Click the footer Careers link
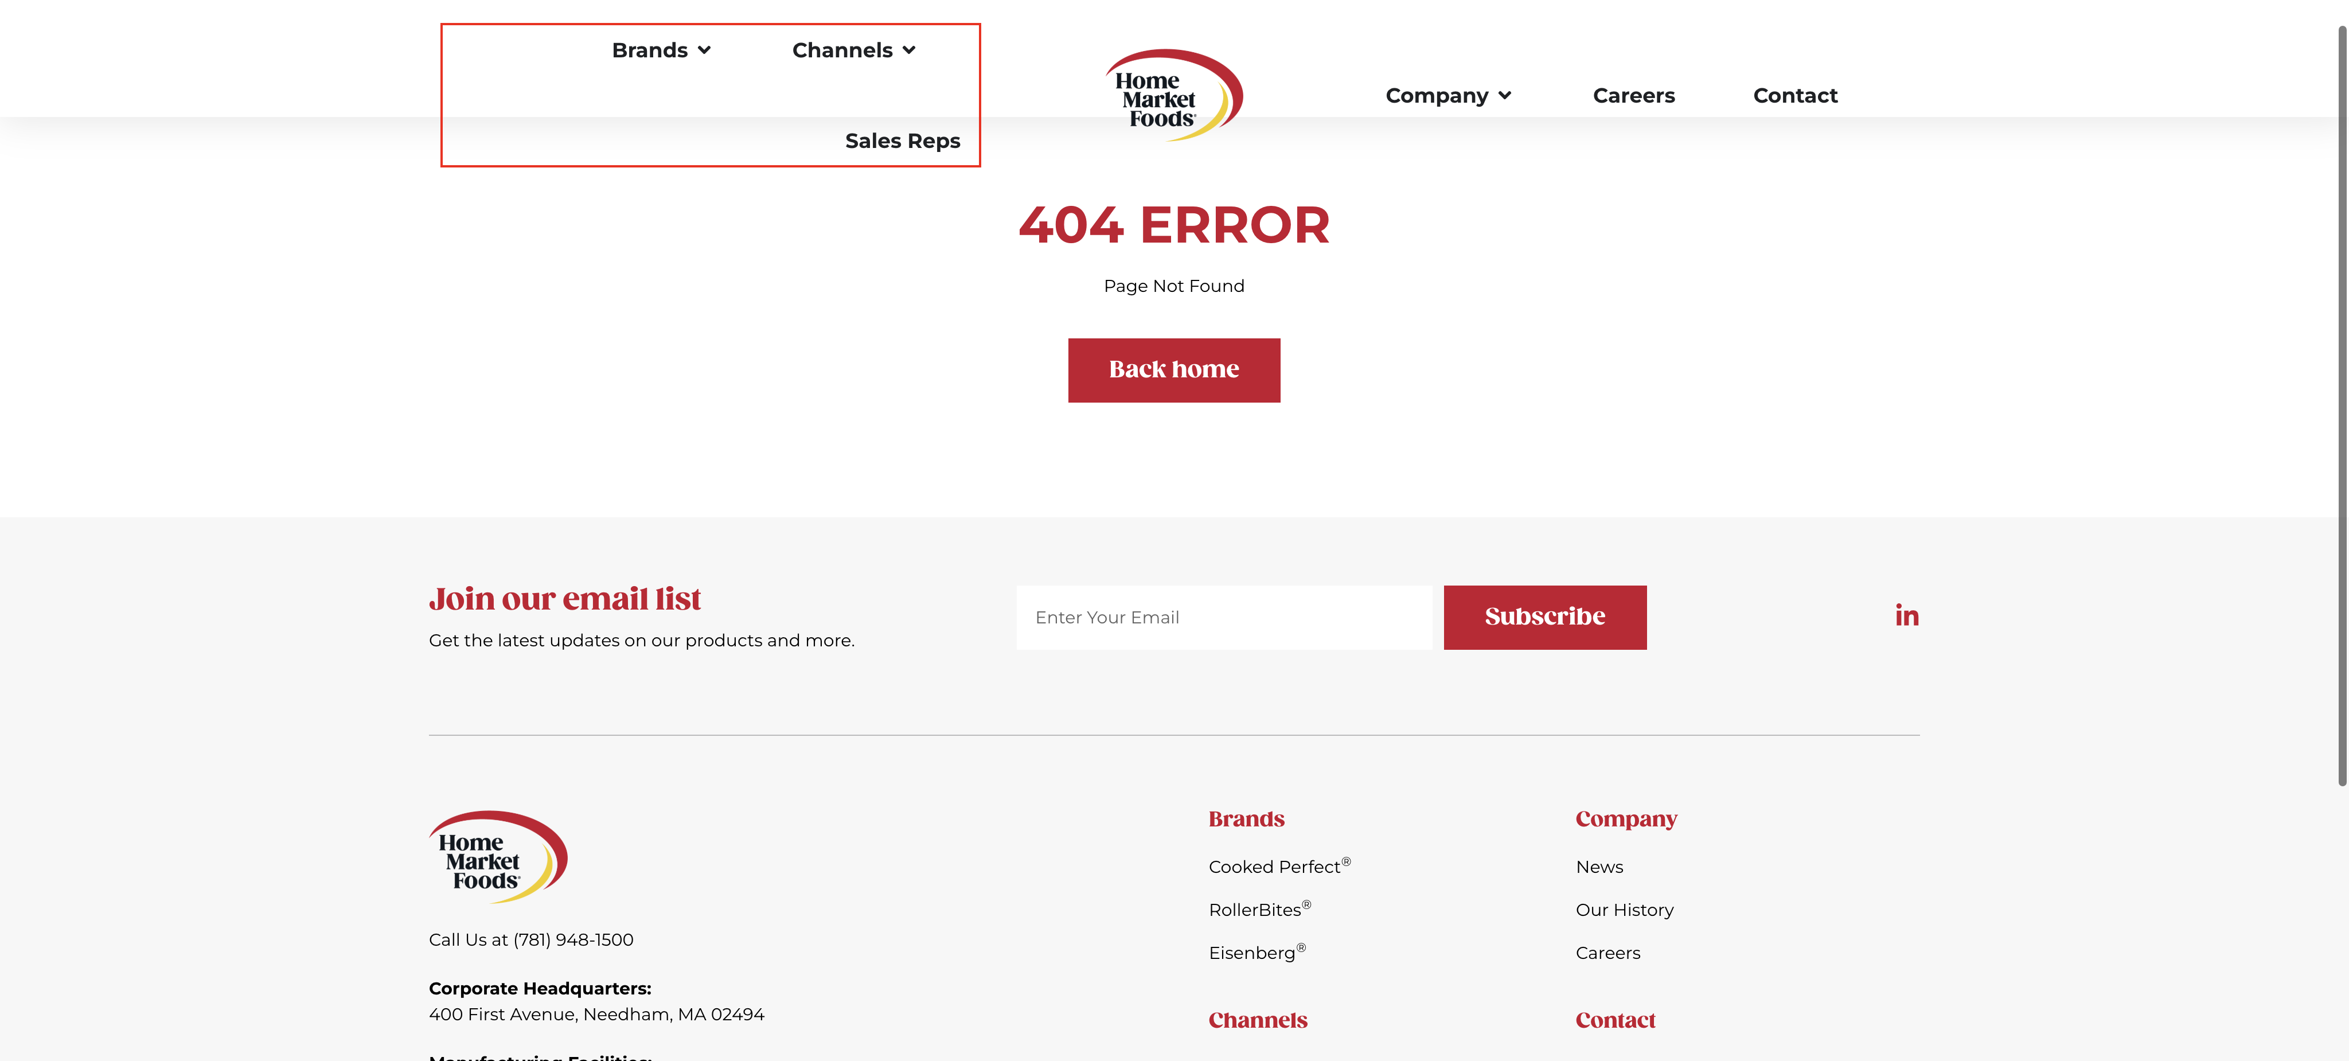This screenshot has height=1061, width=2349. pos(1607,953)
